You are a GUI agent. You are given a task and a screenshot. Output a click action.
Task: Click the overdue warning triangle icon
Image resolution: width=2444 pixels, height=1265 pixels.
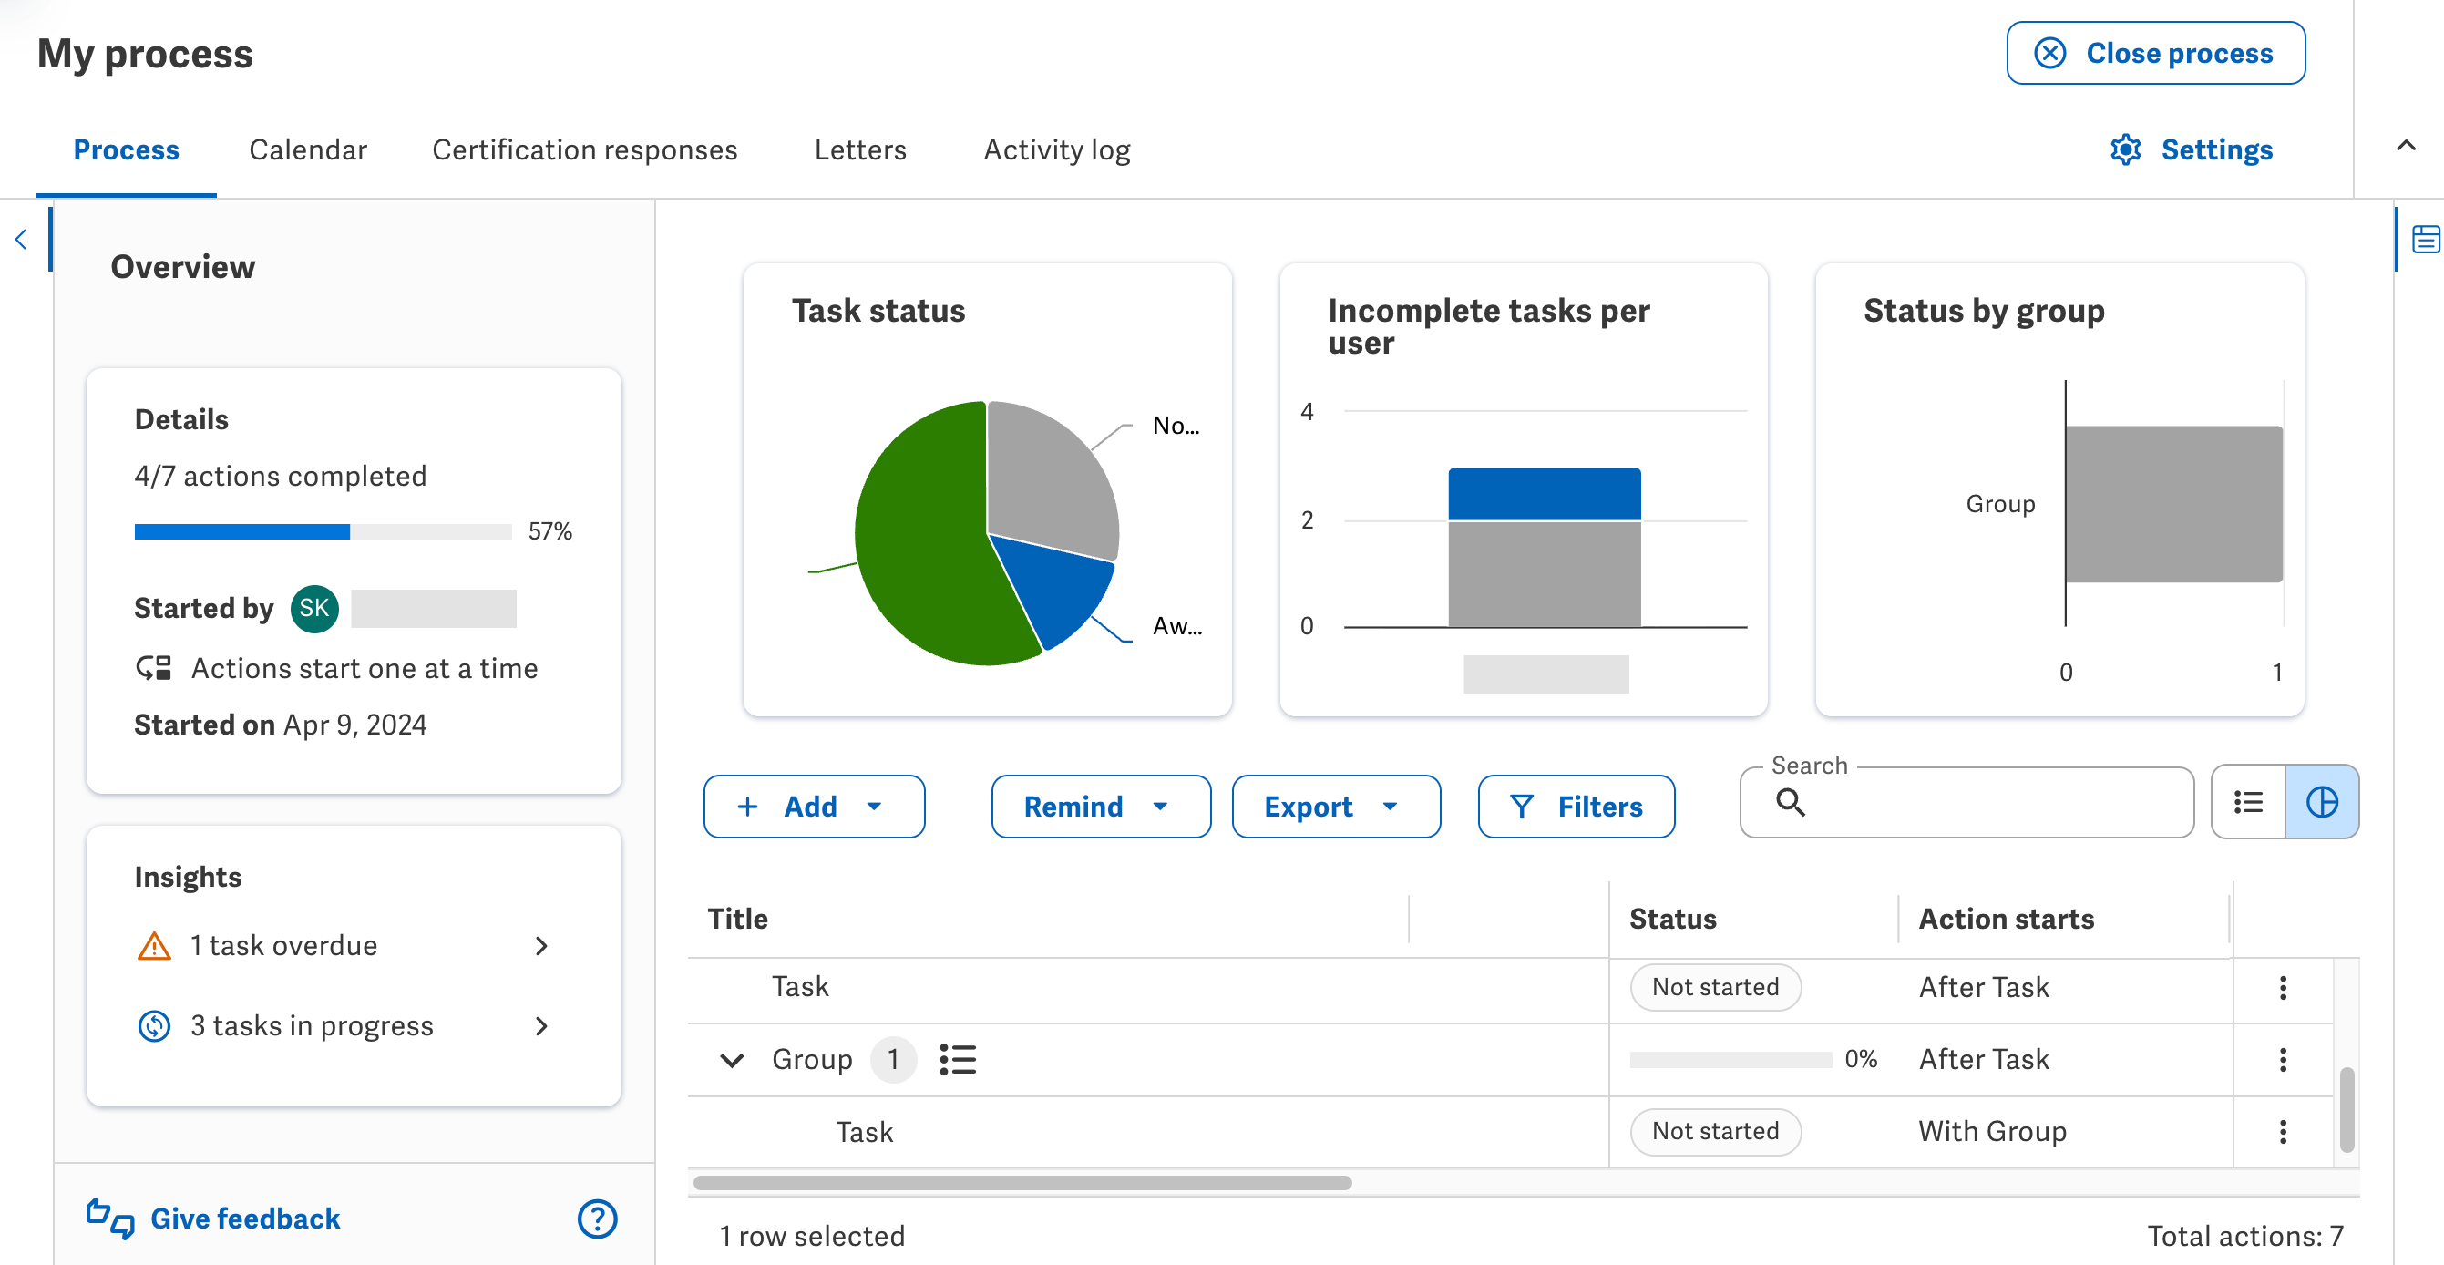[x=154, y=946]
